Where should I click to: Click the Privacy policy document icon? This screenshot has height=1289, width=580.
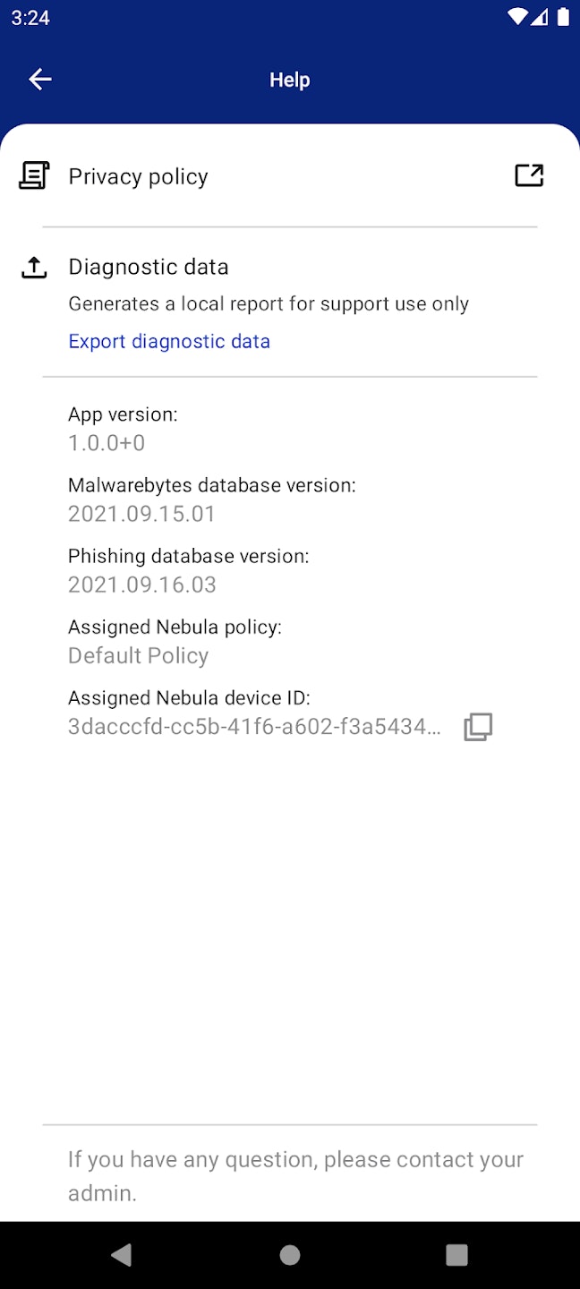pyautogui.click(x=33, y=175)
